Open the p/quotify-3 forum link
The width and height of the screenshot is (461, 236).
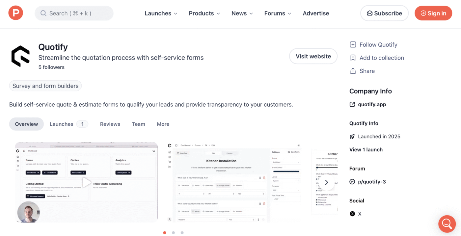[x=372, y=182]
